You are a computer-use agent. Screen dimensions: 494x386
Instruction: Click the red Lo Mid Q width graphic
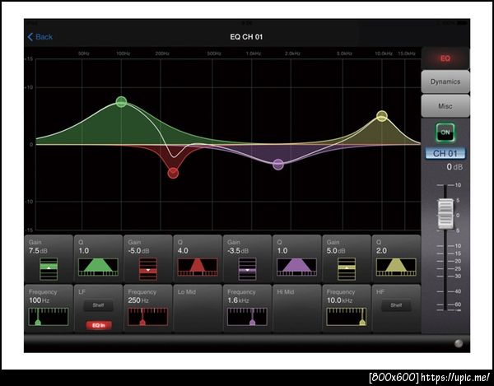click(x=198, y=267)
